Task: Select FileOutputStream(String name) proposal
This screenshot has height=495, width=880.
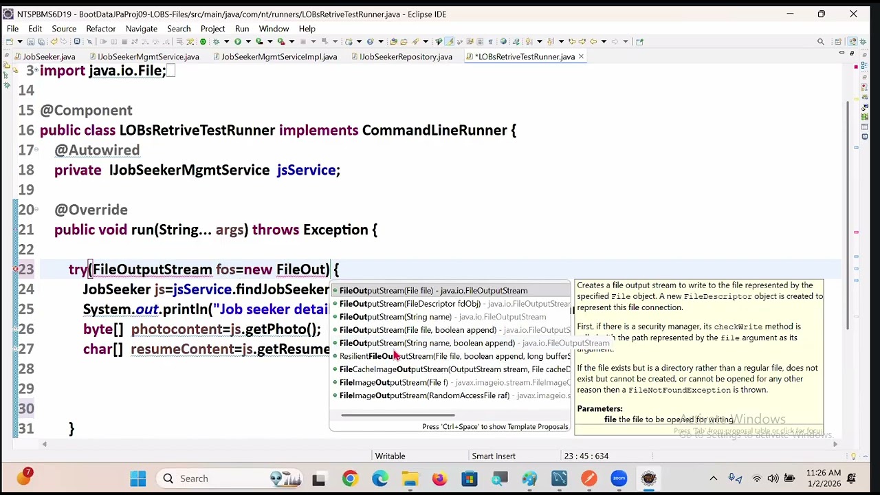Action: [451, 317]
